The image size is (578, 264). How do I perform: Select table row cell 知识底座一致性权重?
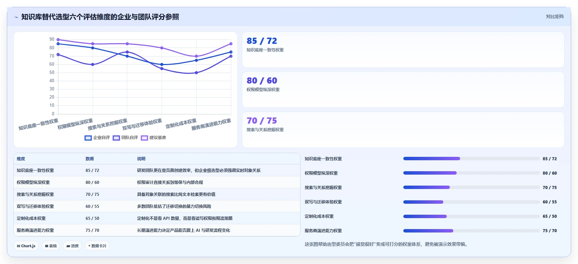pyautogui.click(x=35, y=170)
